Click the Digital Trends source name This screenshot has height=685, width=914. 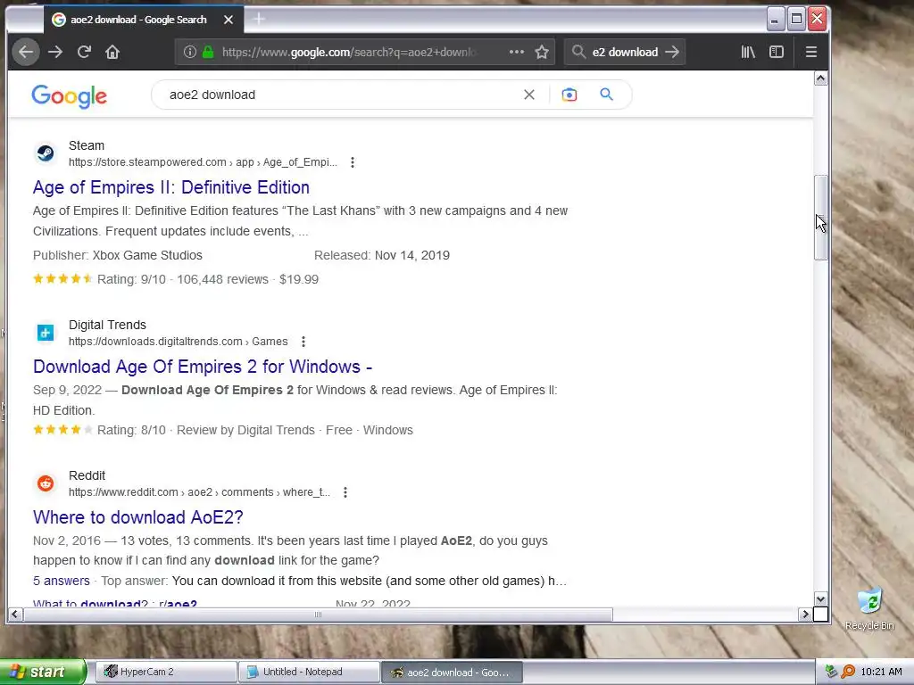[107, 325]
